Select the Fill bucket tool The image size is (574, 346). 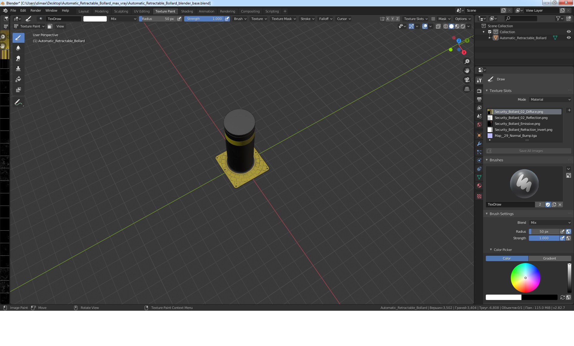[x=18, y=79]
